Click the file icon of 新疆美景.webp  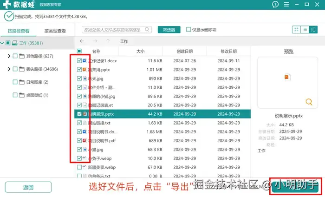(84, 167)
